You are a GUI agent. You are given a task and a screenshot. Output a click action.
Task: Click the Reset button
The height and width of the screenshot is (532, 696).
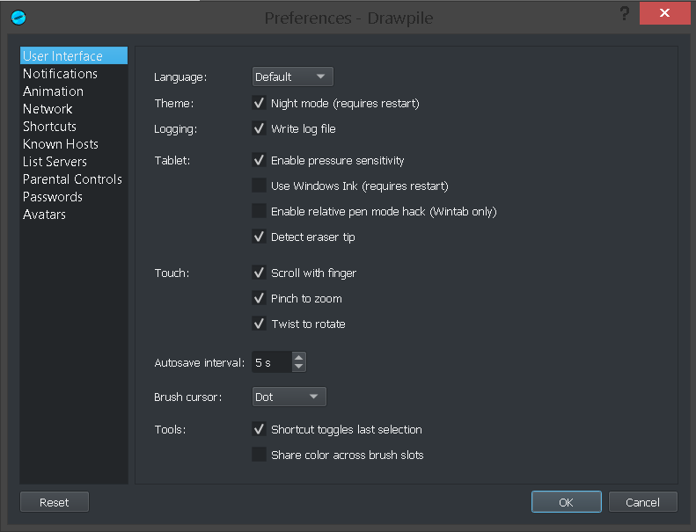coord(55,502)
